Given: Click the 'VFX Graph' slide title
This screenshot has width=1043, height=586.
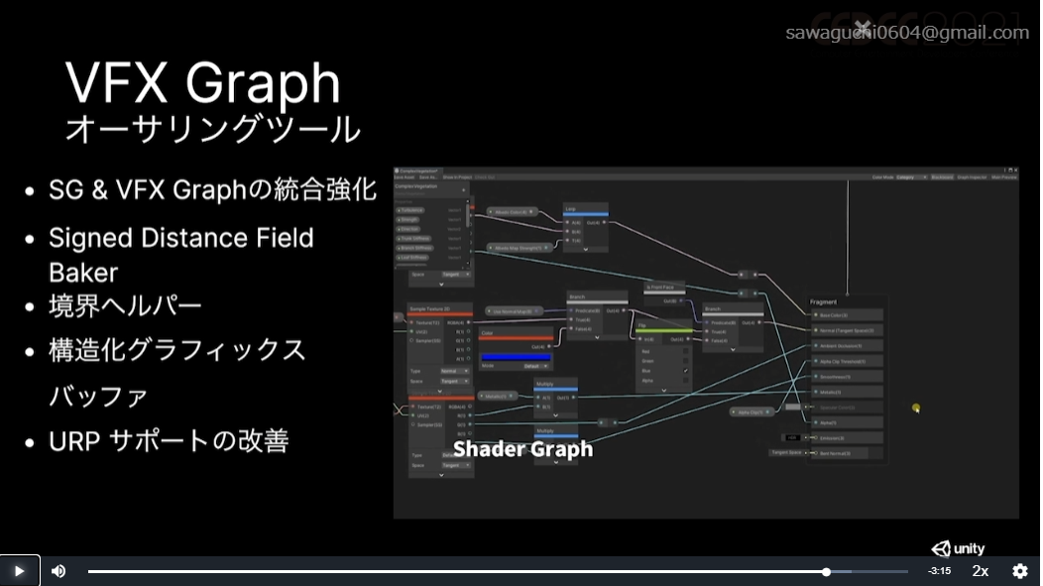Looking at the screenshot, I should pos(203,83).
